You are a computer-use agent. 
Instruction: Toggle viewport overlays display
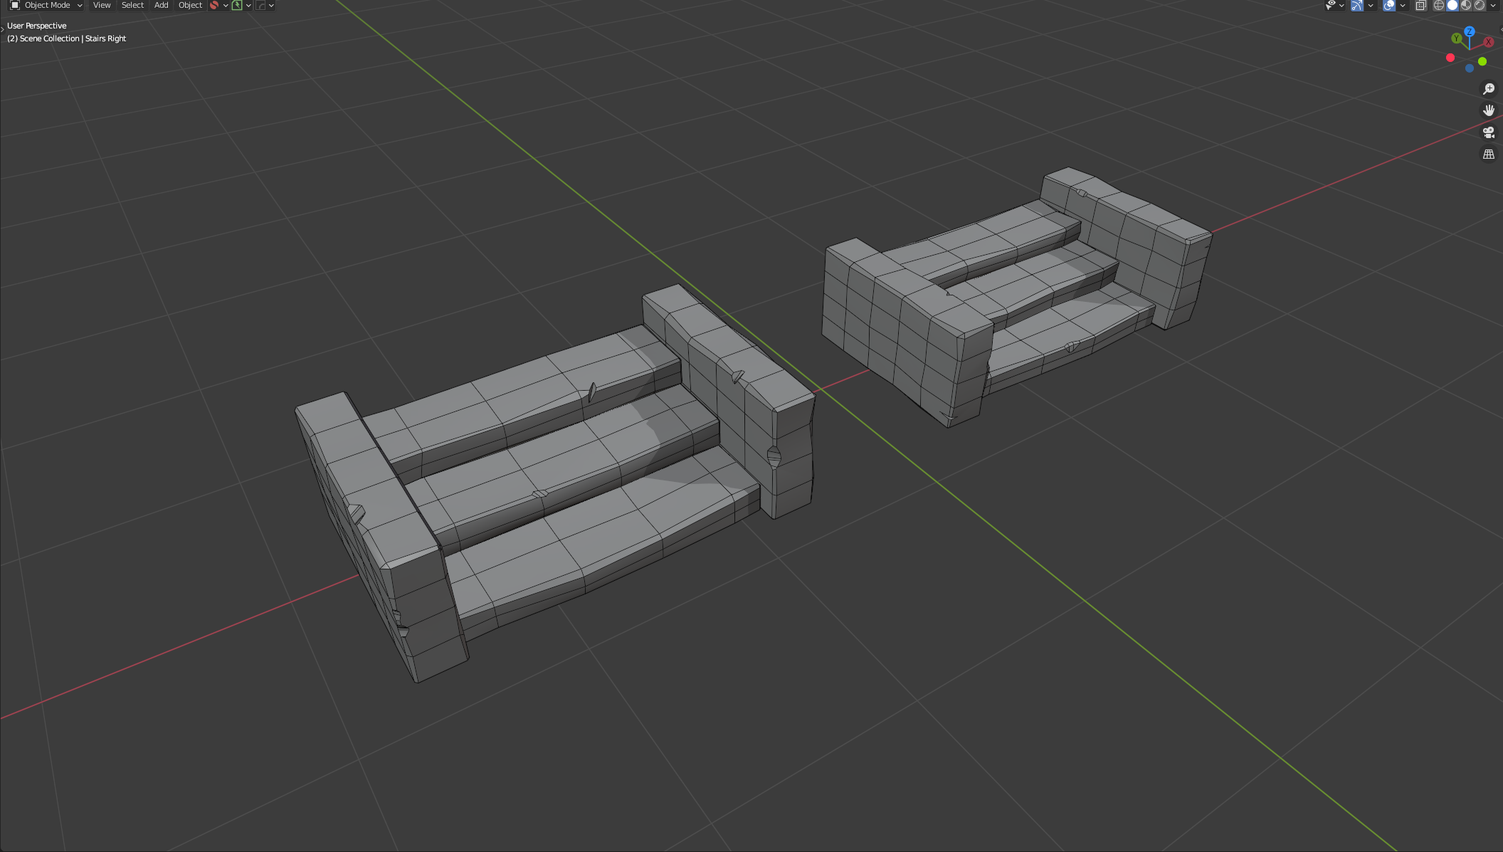click(1389, 5)
